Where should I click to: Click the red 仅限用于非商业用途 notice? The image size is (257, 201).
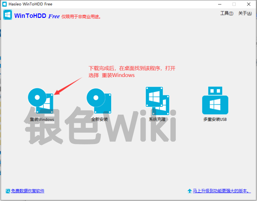(82, 17)
